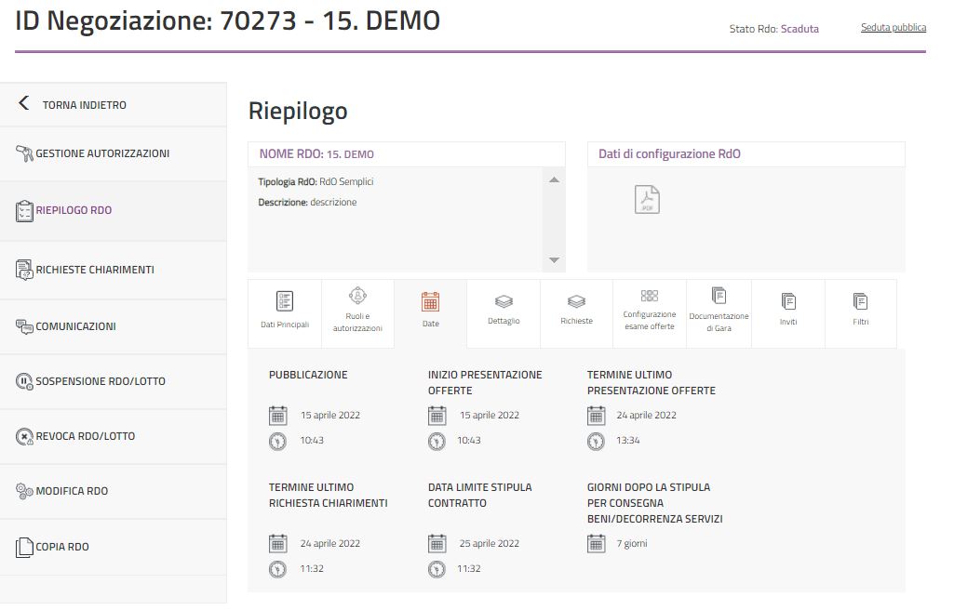
Task: Open Gestione Autorizzazioni in the sidebar
Action: click(x=102, y=153)
